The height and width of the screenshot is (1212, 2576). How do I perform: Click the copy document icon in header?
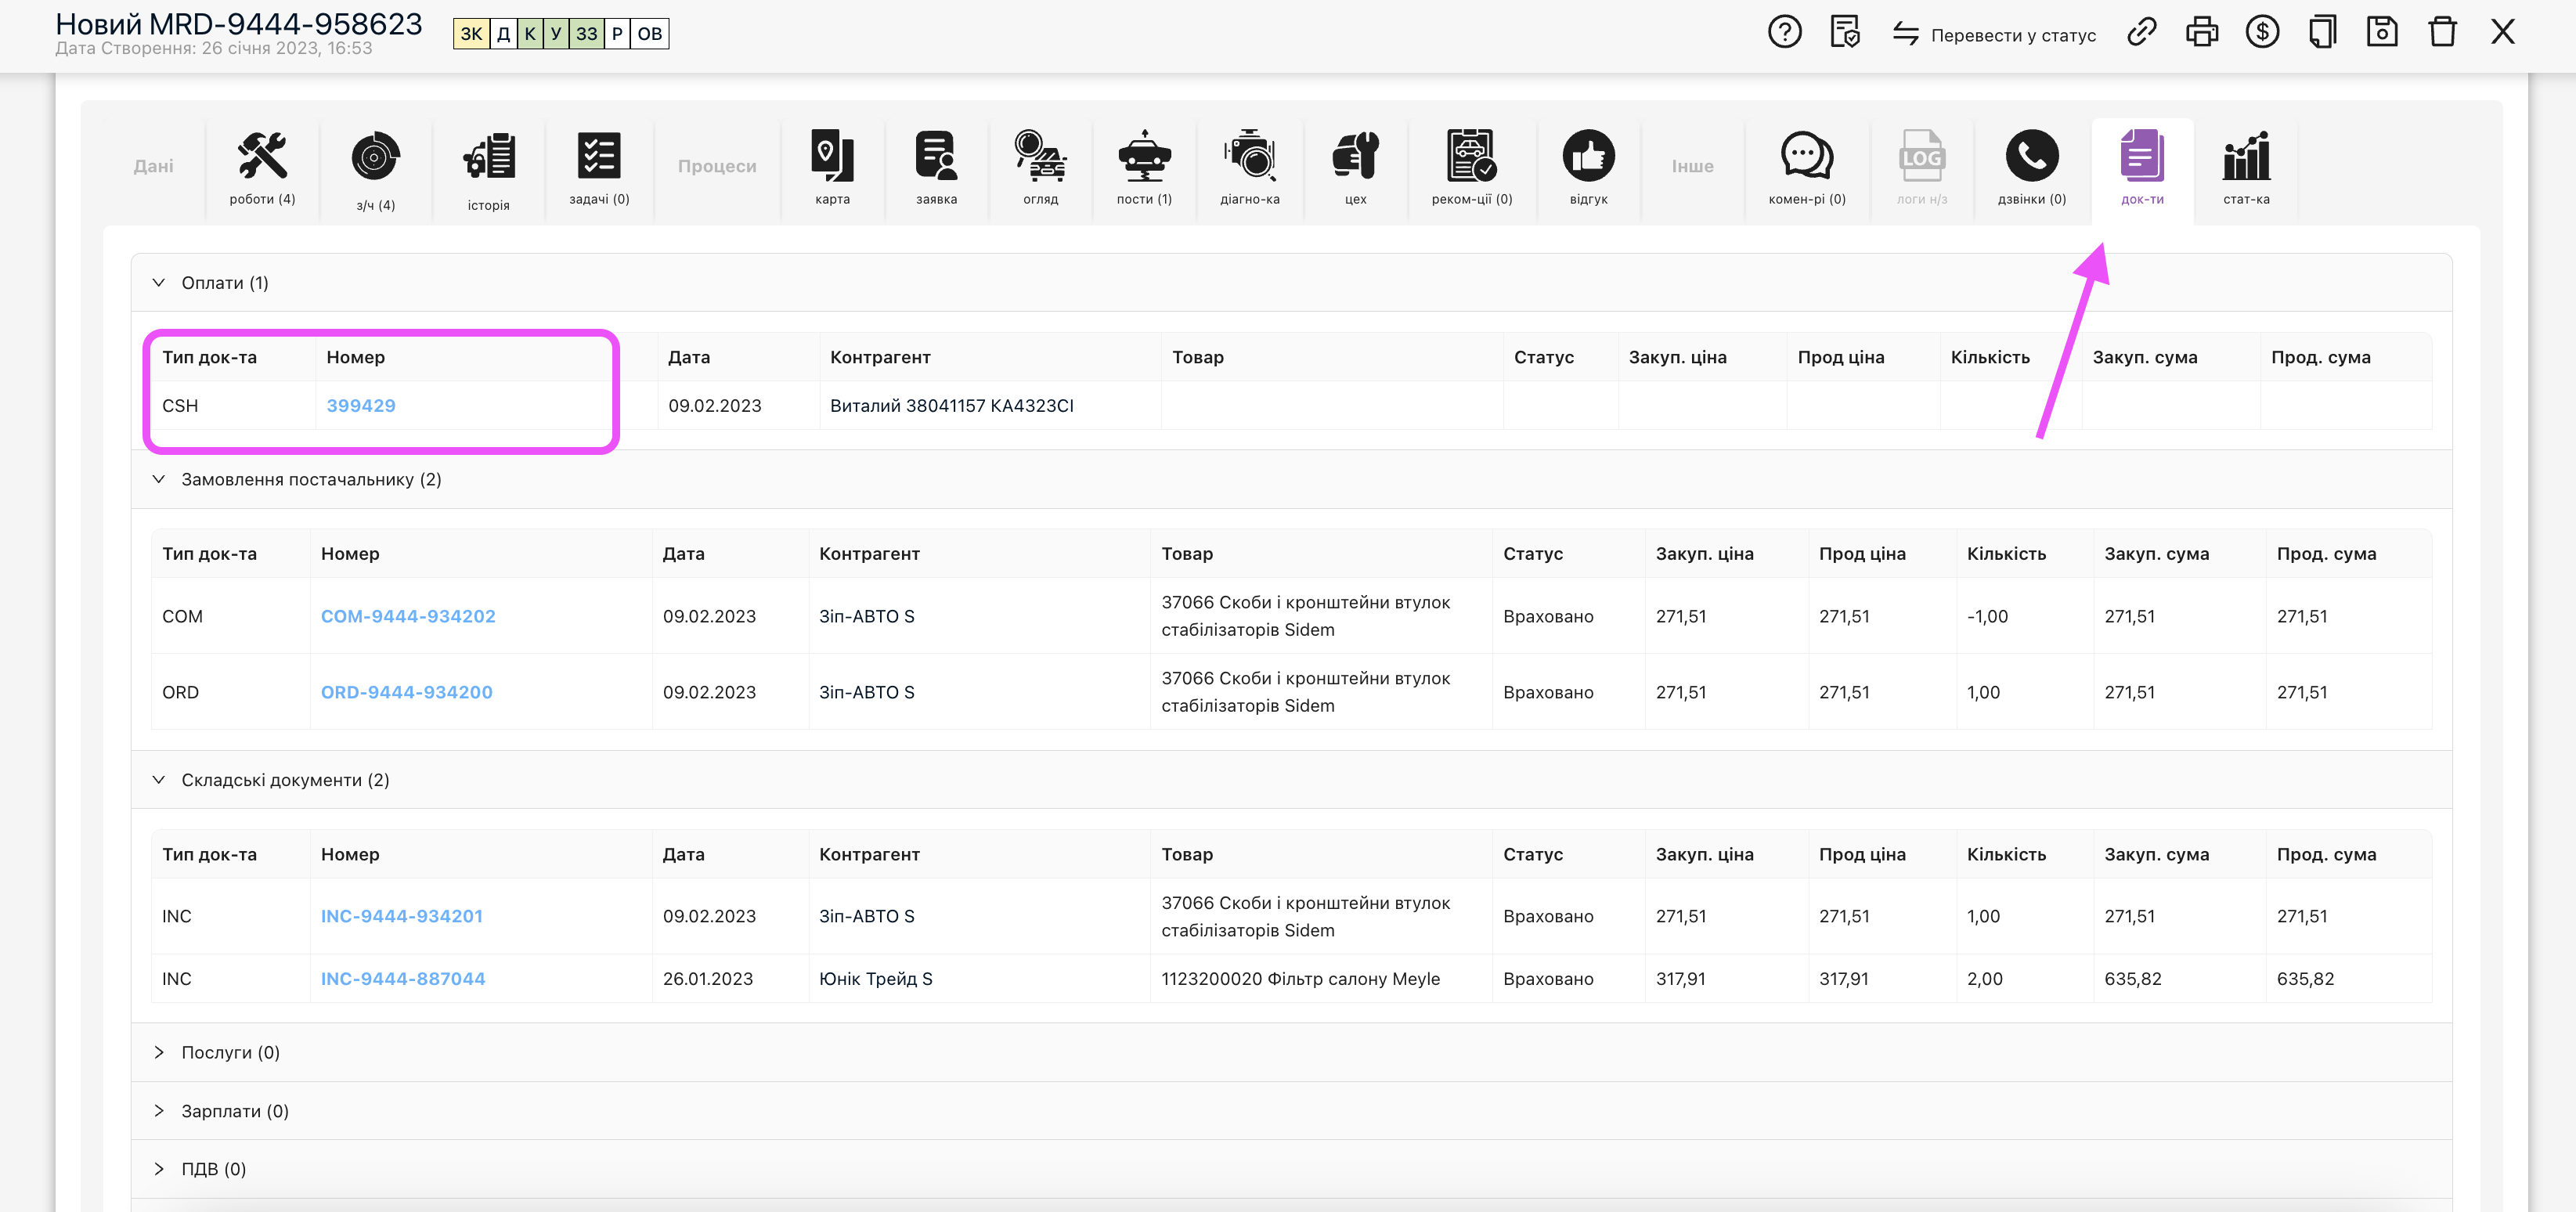[2322, 33]
